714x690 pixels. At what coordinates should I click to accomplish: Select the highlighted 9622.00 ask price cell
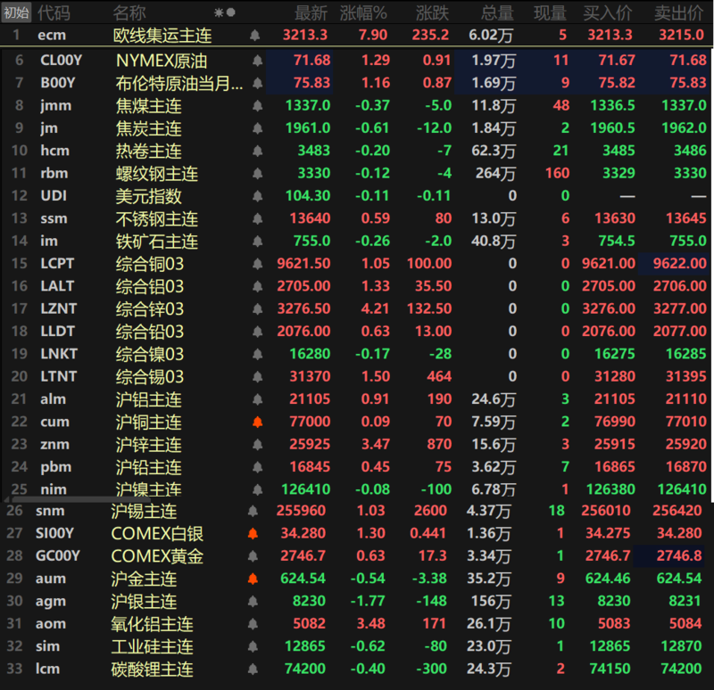point(674,264)
